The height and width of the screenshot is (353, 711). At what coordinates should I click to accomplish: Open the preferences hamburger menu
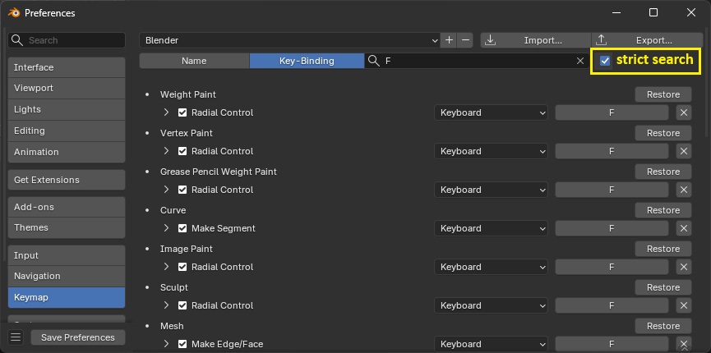[16, 337]
